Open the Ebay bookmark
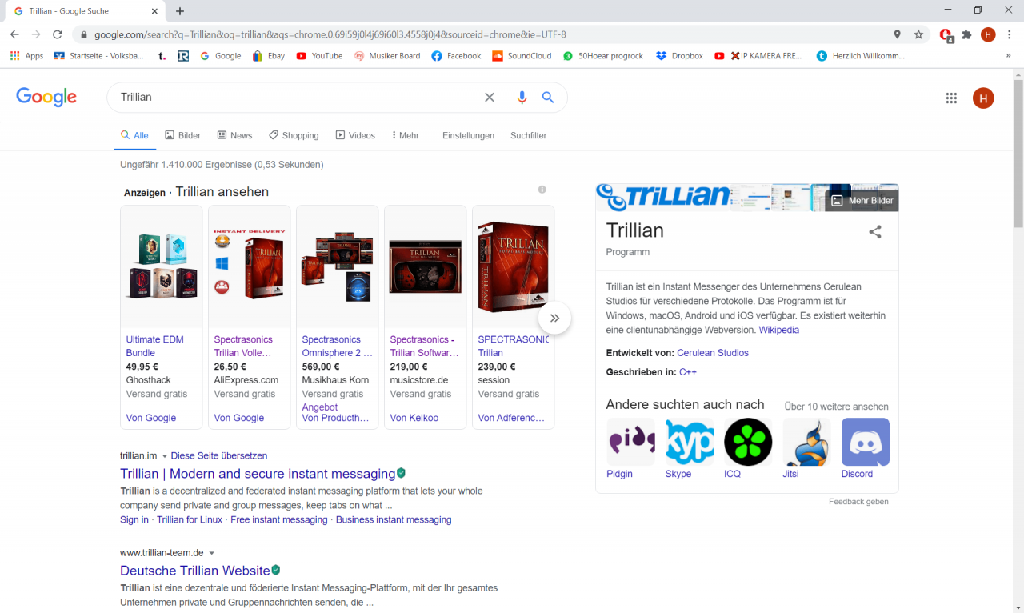The image size is (1024, 613). [x=268, y=56]
